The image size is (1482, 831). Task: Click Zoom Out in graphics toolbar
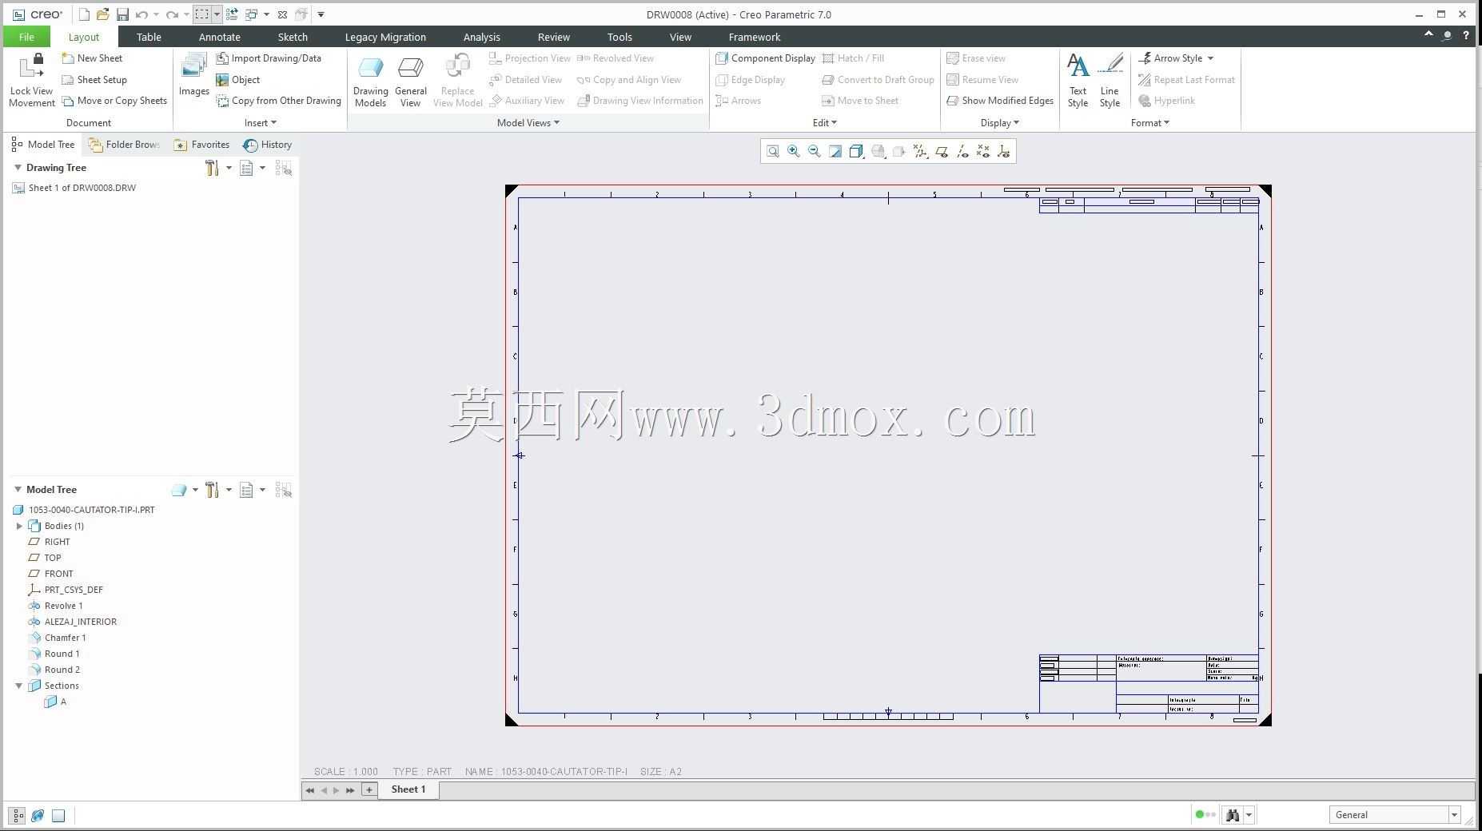[815, 151]
